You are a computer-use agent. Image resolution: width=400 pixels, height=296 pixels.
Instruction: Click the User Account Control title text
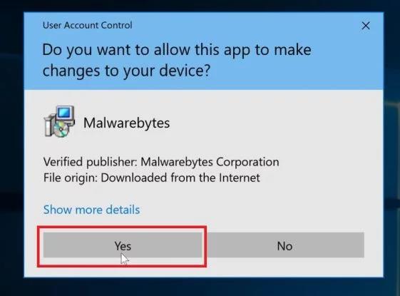(x=88, y=25)
